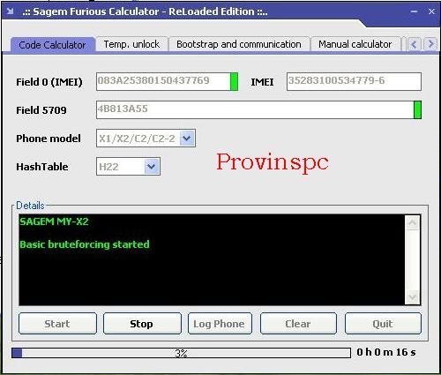Click the 'Details' group label
Image resolution: width=441 pixels, height=375 pixels.
pyautogui.click(x=30, y=206)
